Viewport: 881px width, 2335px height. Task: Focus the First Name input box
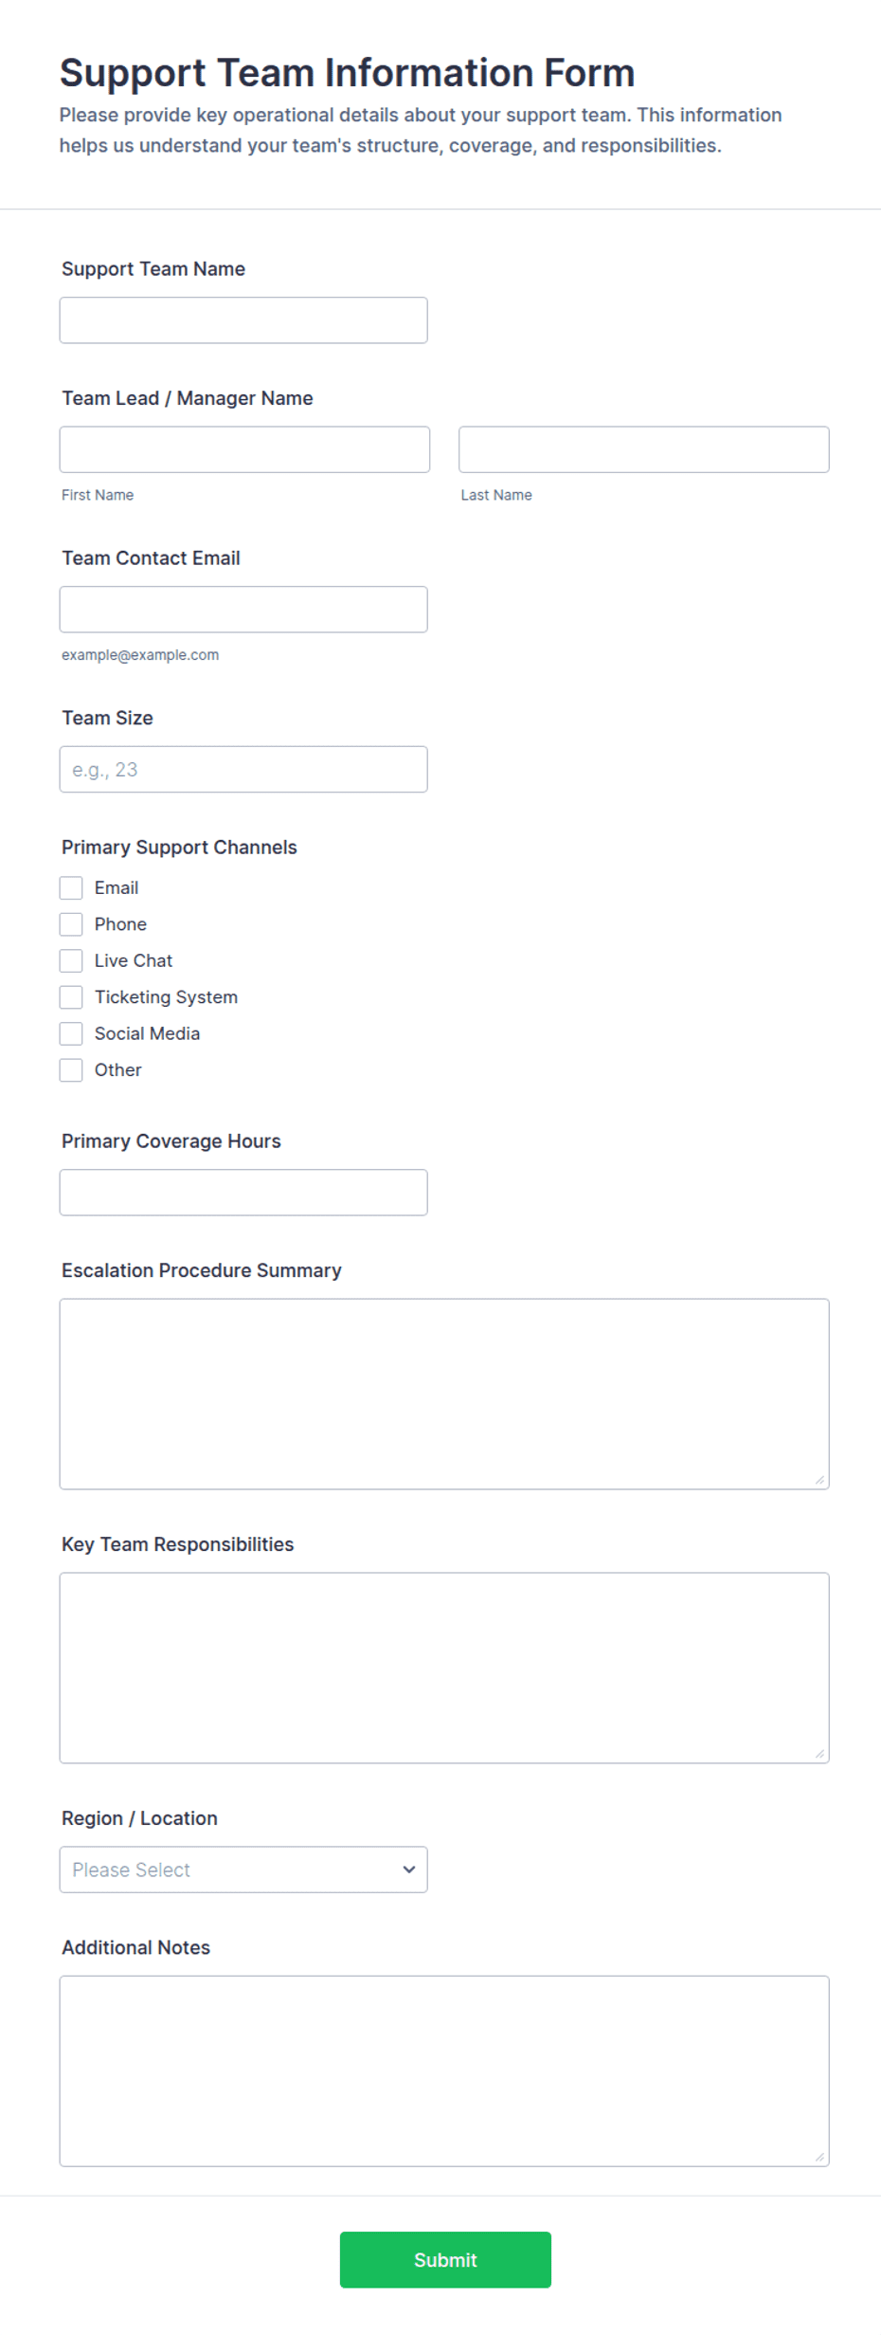(244, 449)
